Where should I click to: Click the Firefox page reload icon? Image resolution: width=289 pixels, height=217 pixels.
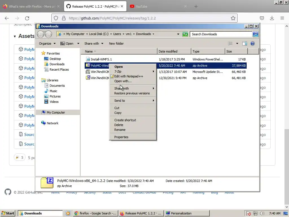point(27,18)
